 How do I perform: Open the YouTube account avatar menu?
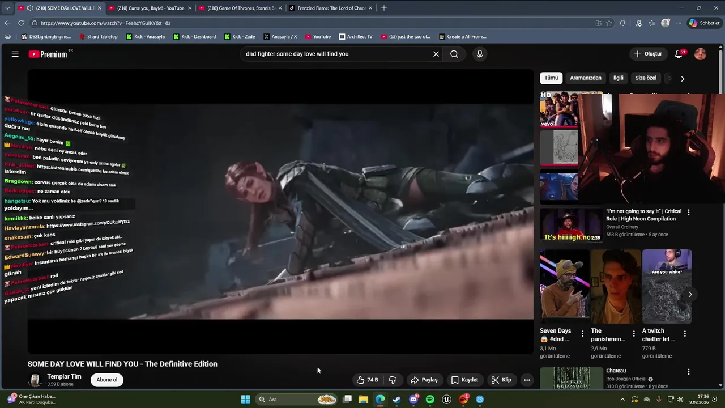tap(700, 54)
